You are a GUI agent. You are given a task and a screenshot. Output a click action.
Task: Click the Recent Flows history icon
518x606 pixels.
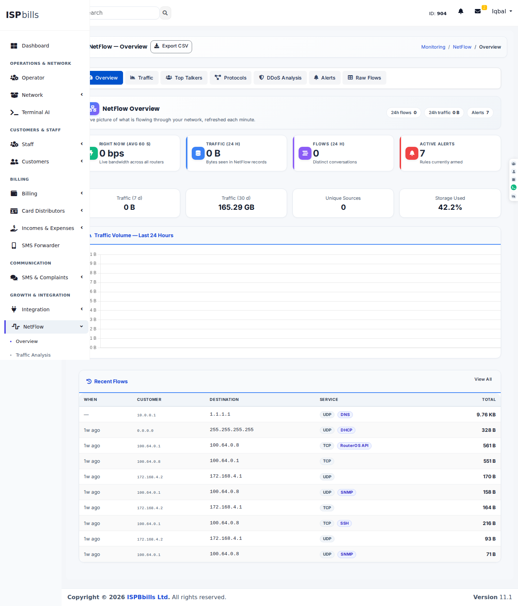89,381
